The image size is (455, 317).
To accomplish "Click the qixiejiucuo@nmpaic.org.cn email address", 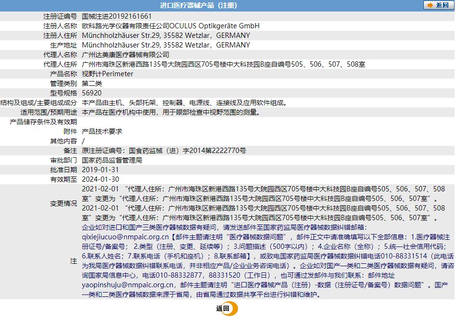I will 125,237.
